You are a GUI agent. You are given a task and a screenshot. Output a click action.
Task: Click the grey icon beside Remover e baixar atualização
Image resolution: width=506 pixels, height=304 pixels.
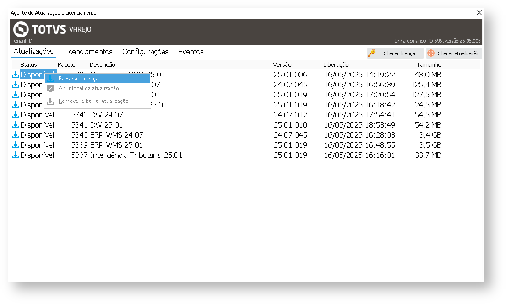coord(50,101)
